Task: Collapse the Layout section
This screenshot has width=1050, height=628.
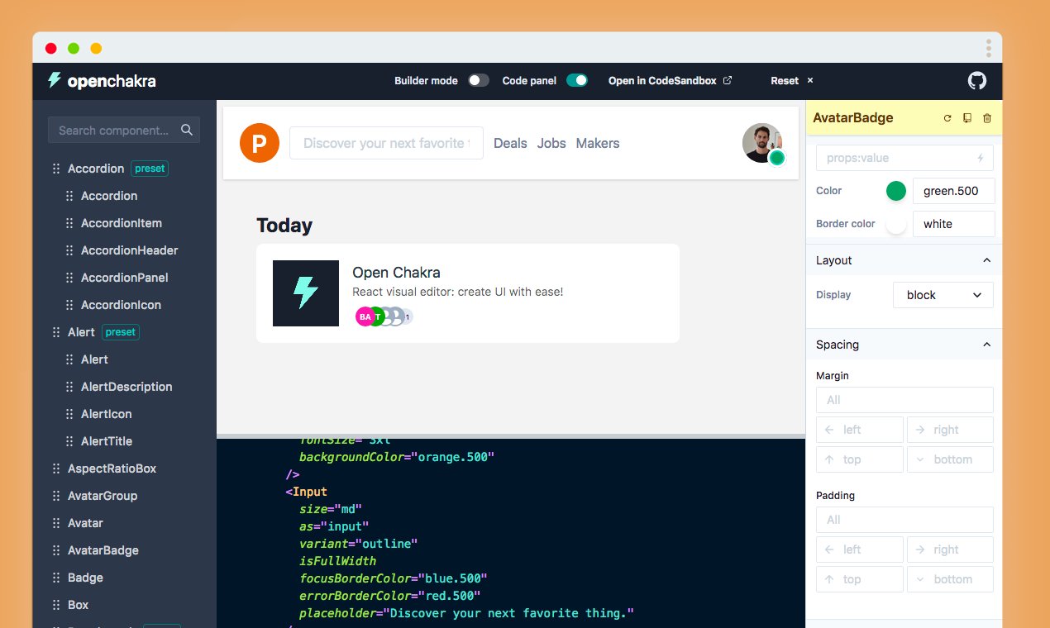Action: coord(904,260)
